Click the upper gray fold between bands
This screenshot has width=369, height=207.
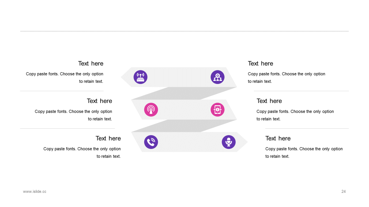click(184, 93)
